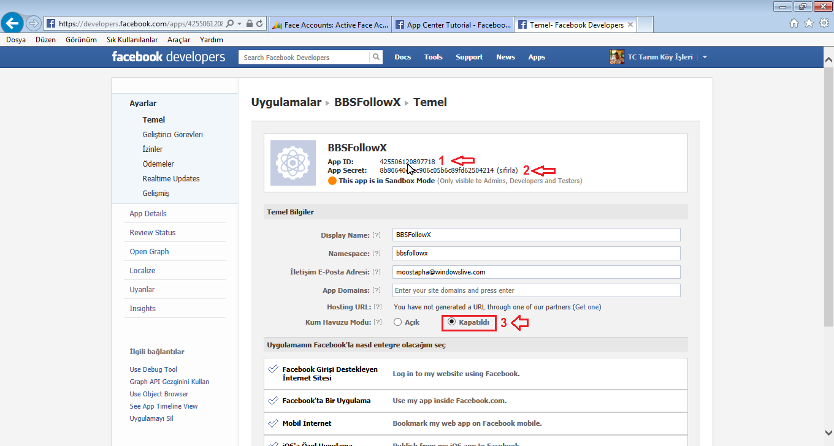This screenshot has width=834, height=446.
Task: Click the Use Debug Tool link
Action: (153, 369)
